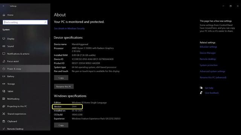The height and width of the screenshot is (135, 241).
Task: Copy the Windows specifications
Action: 61,125
